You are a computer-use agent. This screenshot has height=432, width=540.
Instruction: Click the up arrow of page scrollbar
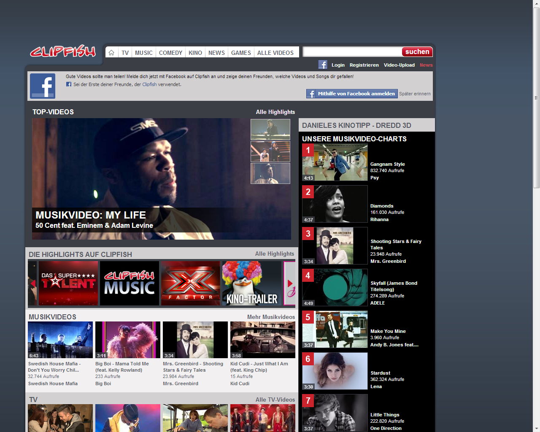(x=537, y=4)
